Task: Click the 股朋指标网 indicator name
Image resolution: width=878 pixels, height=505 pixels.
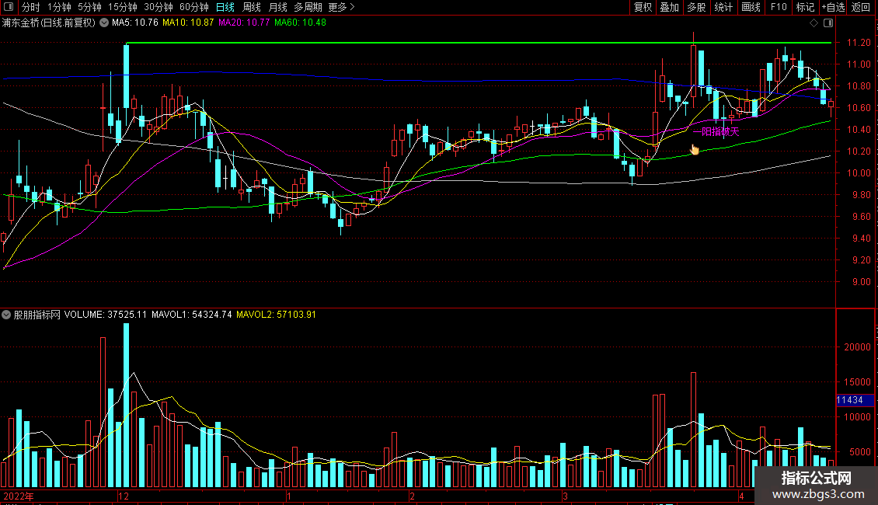Action: coord(37,315)
